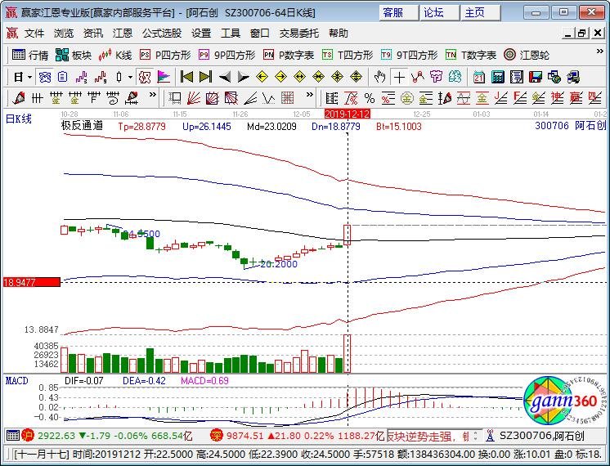610x466 pixels.
Task: Click the 主页 homepage button
Action: pos(481,13)
